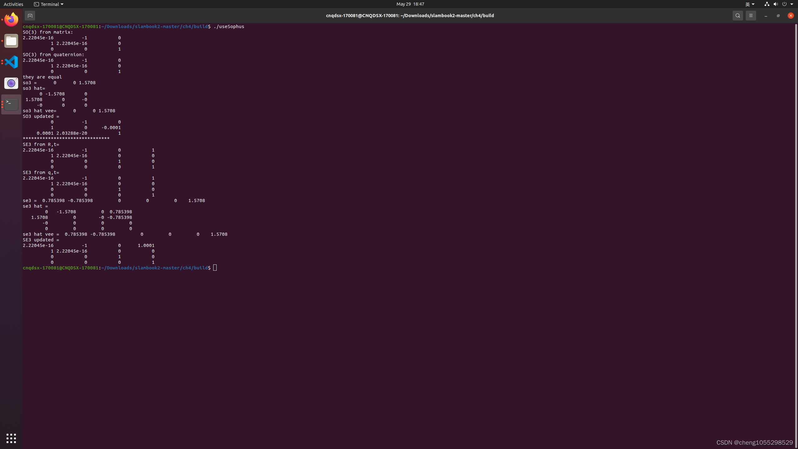Click the terminal search icon

click(x=738, y=16)
